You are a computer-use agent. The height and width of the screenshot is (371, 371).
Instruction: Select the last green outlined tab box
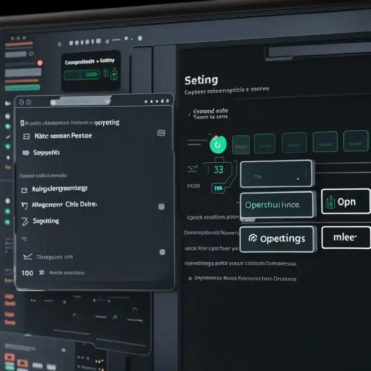pos(356,141)
